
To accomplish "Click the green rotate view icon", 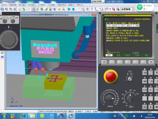I will click(24, 9).
